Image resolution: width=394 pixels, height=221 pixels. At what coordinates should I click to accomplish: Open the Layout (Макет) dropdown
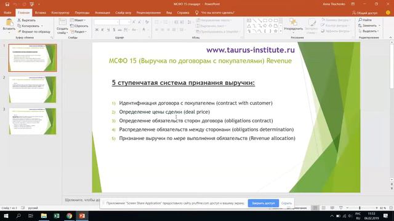click(78, 20)
